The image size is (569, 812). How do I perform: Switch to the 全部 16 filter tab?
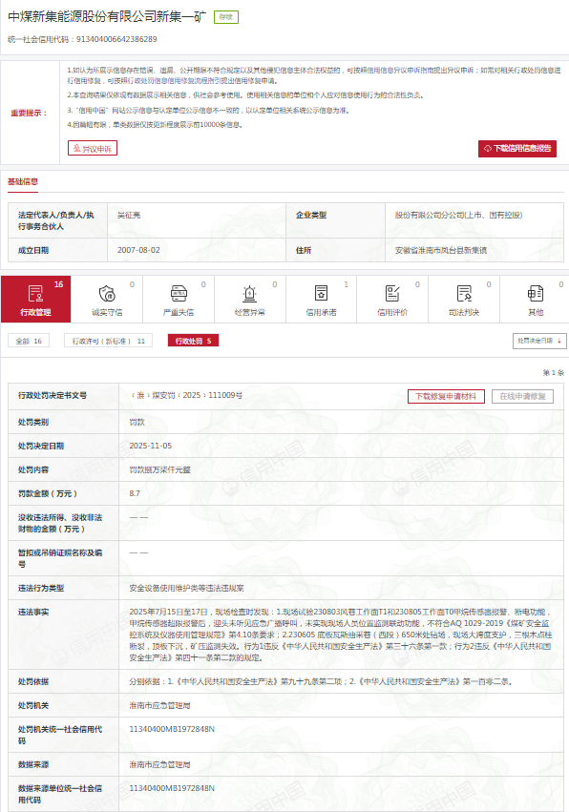[29, 341]
